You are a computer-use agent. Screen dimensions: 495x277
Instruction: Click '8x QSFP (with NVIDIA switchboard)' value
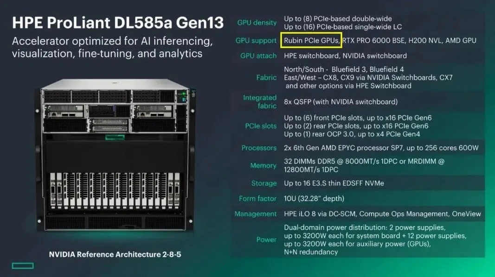point(341,102)
